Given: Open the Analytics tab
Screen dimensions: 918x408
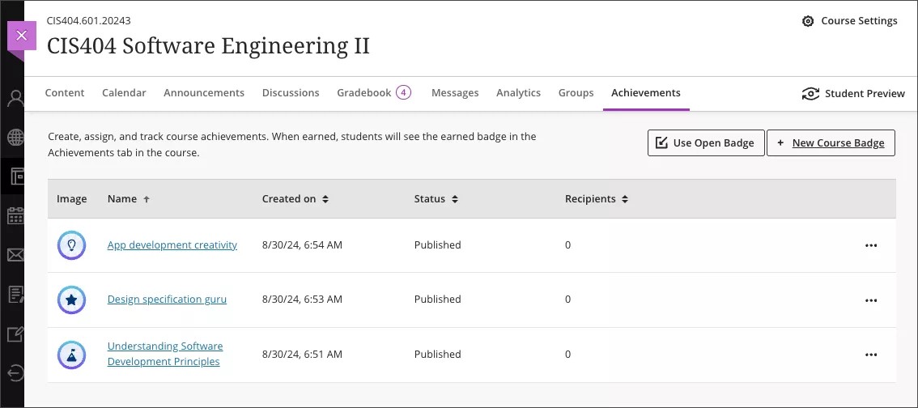Looking at the screenshot, I should tap(518, 93).
